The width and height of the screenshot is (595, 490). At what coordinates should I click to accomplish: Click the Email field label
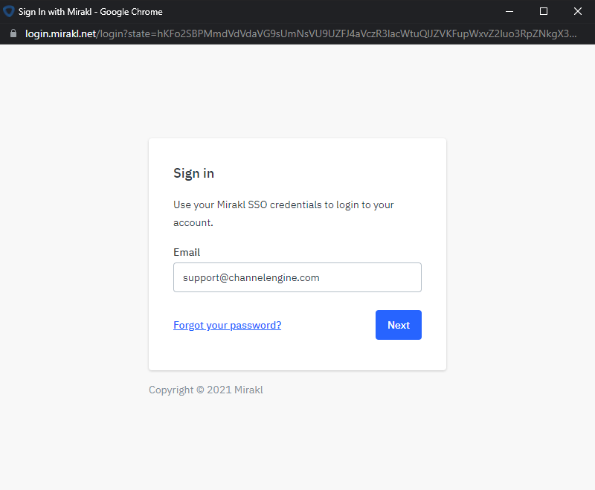coord(187,252)
